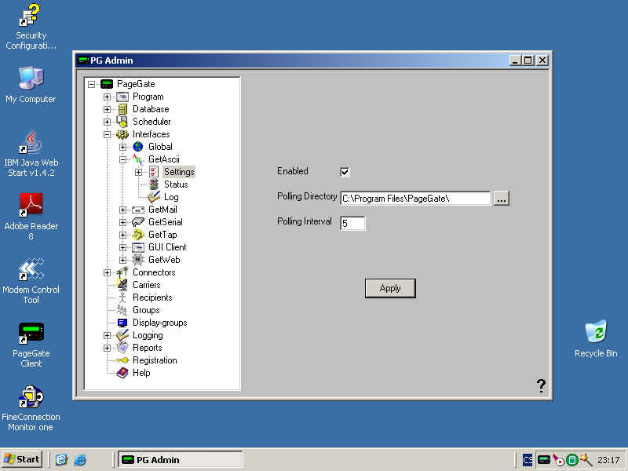
Task: Click the PageGate root pager icon
Action: click(x=107, y=84)
